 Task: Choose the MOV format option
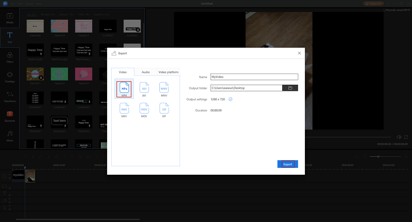tap(144, 109)
